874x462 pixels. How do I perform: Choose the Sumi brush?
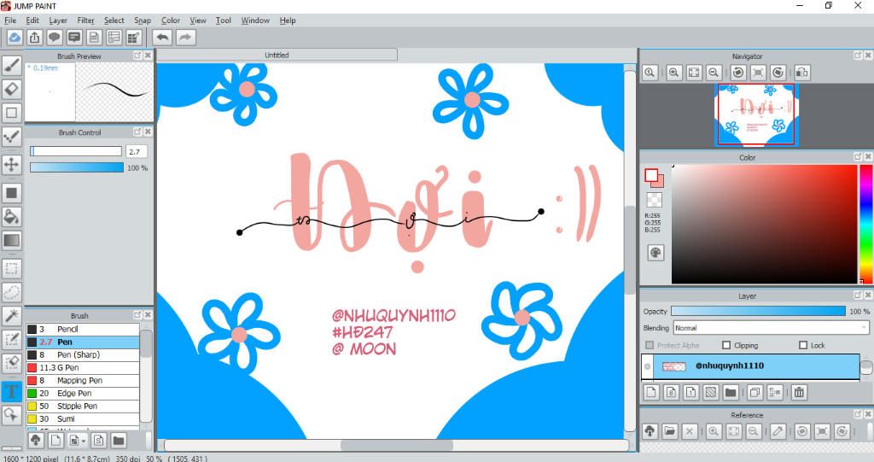(x=83, y=419)
